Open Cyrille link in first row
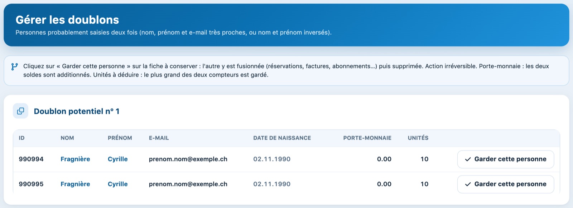Screen dimensions: 573x208 (x=118, y=159)
